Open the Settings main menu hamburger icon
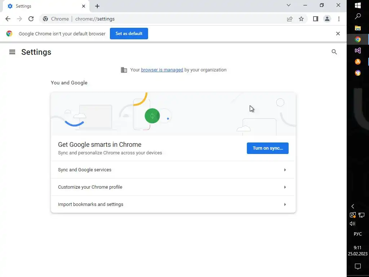The image size is (369, 277). pos(12,52)
